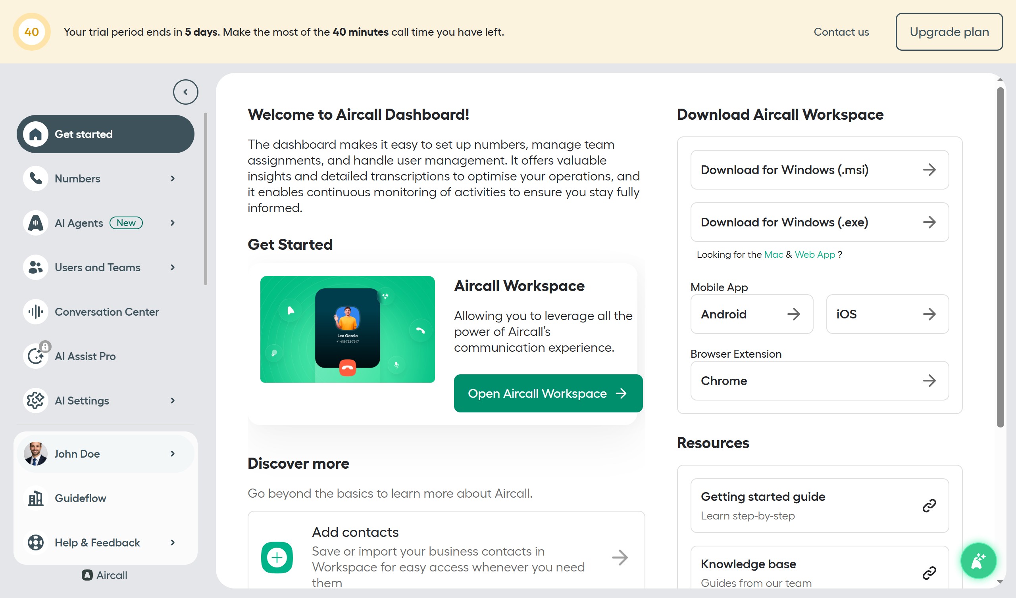Click the AI Agents icon
The height and width of the screenshot is (598, 1016).
(x=35, y=223)
